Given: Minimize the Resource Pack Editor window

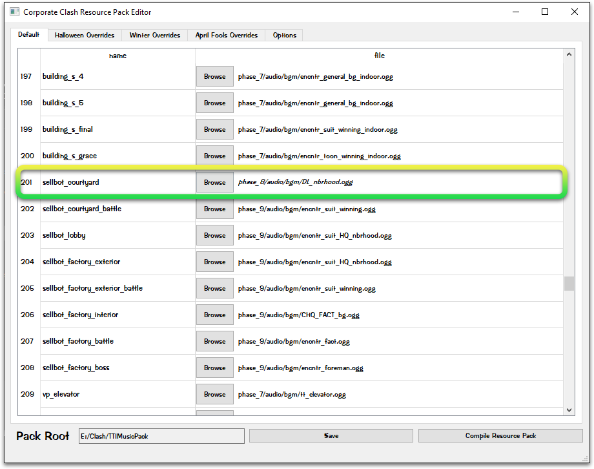Looking at the screenshot, I should (516, 12).
